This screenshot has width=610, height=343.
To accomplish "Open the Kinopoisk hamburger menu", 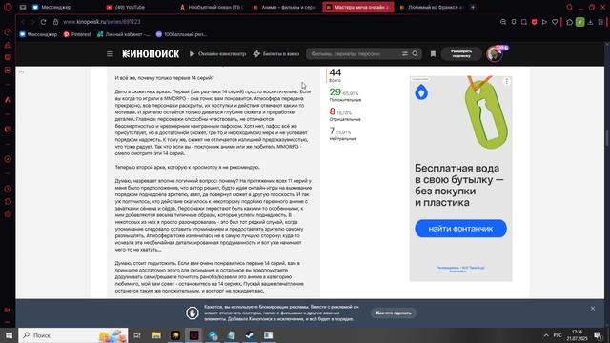I will coord(110,54).
